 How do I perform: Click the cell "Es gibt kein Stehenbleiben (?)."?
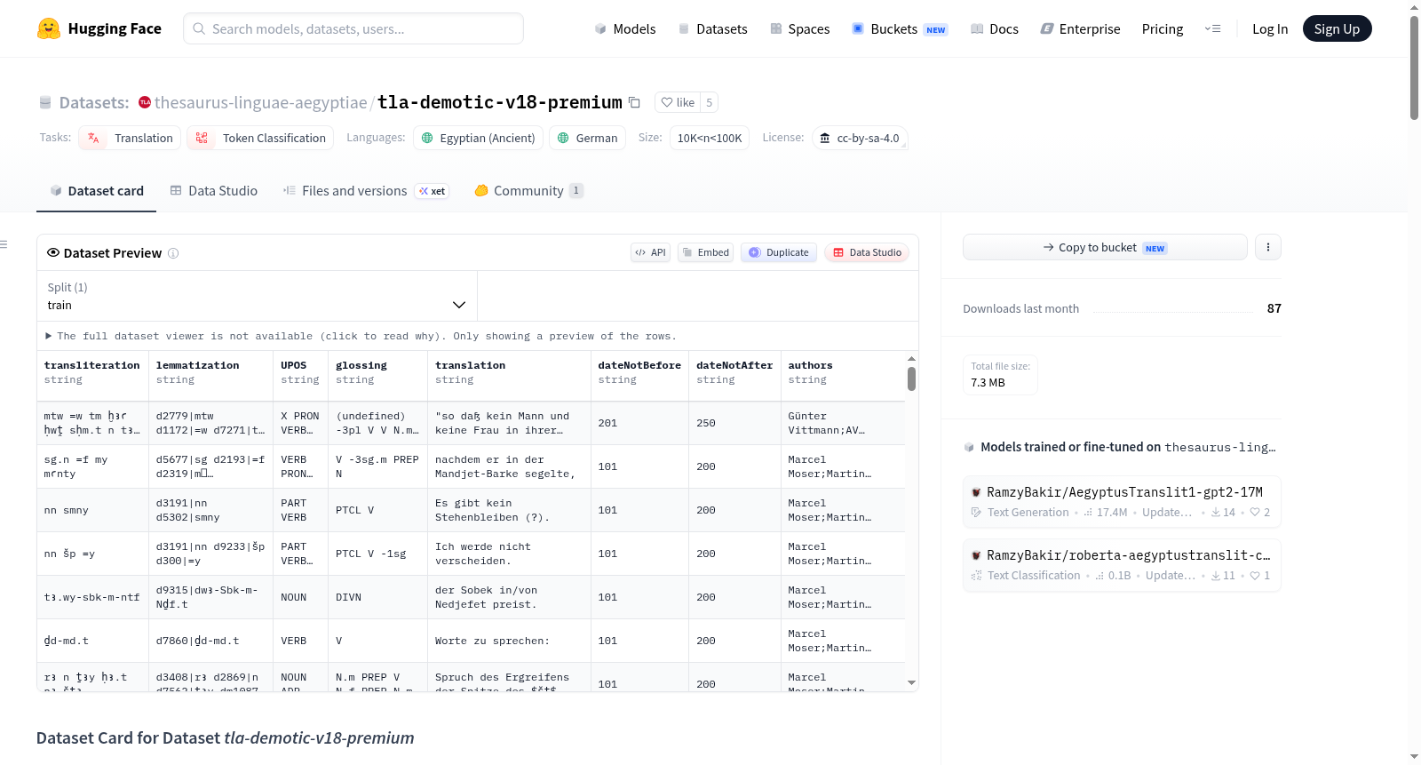(510, 510)
